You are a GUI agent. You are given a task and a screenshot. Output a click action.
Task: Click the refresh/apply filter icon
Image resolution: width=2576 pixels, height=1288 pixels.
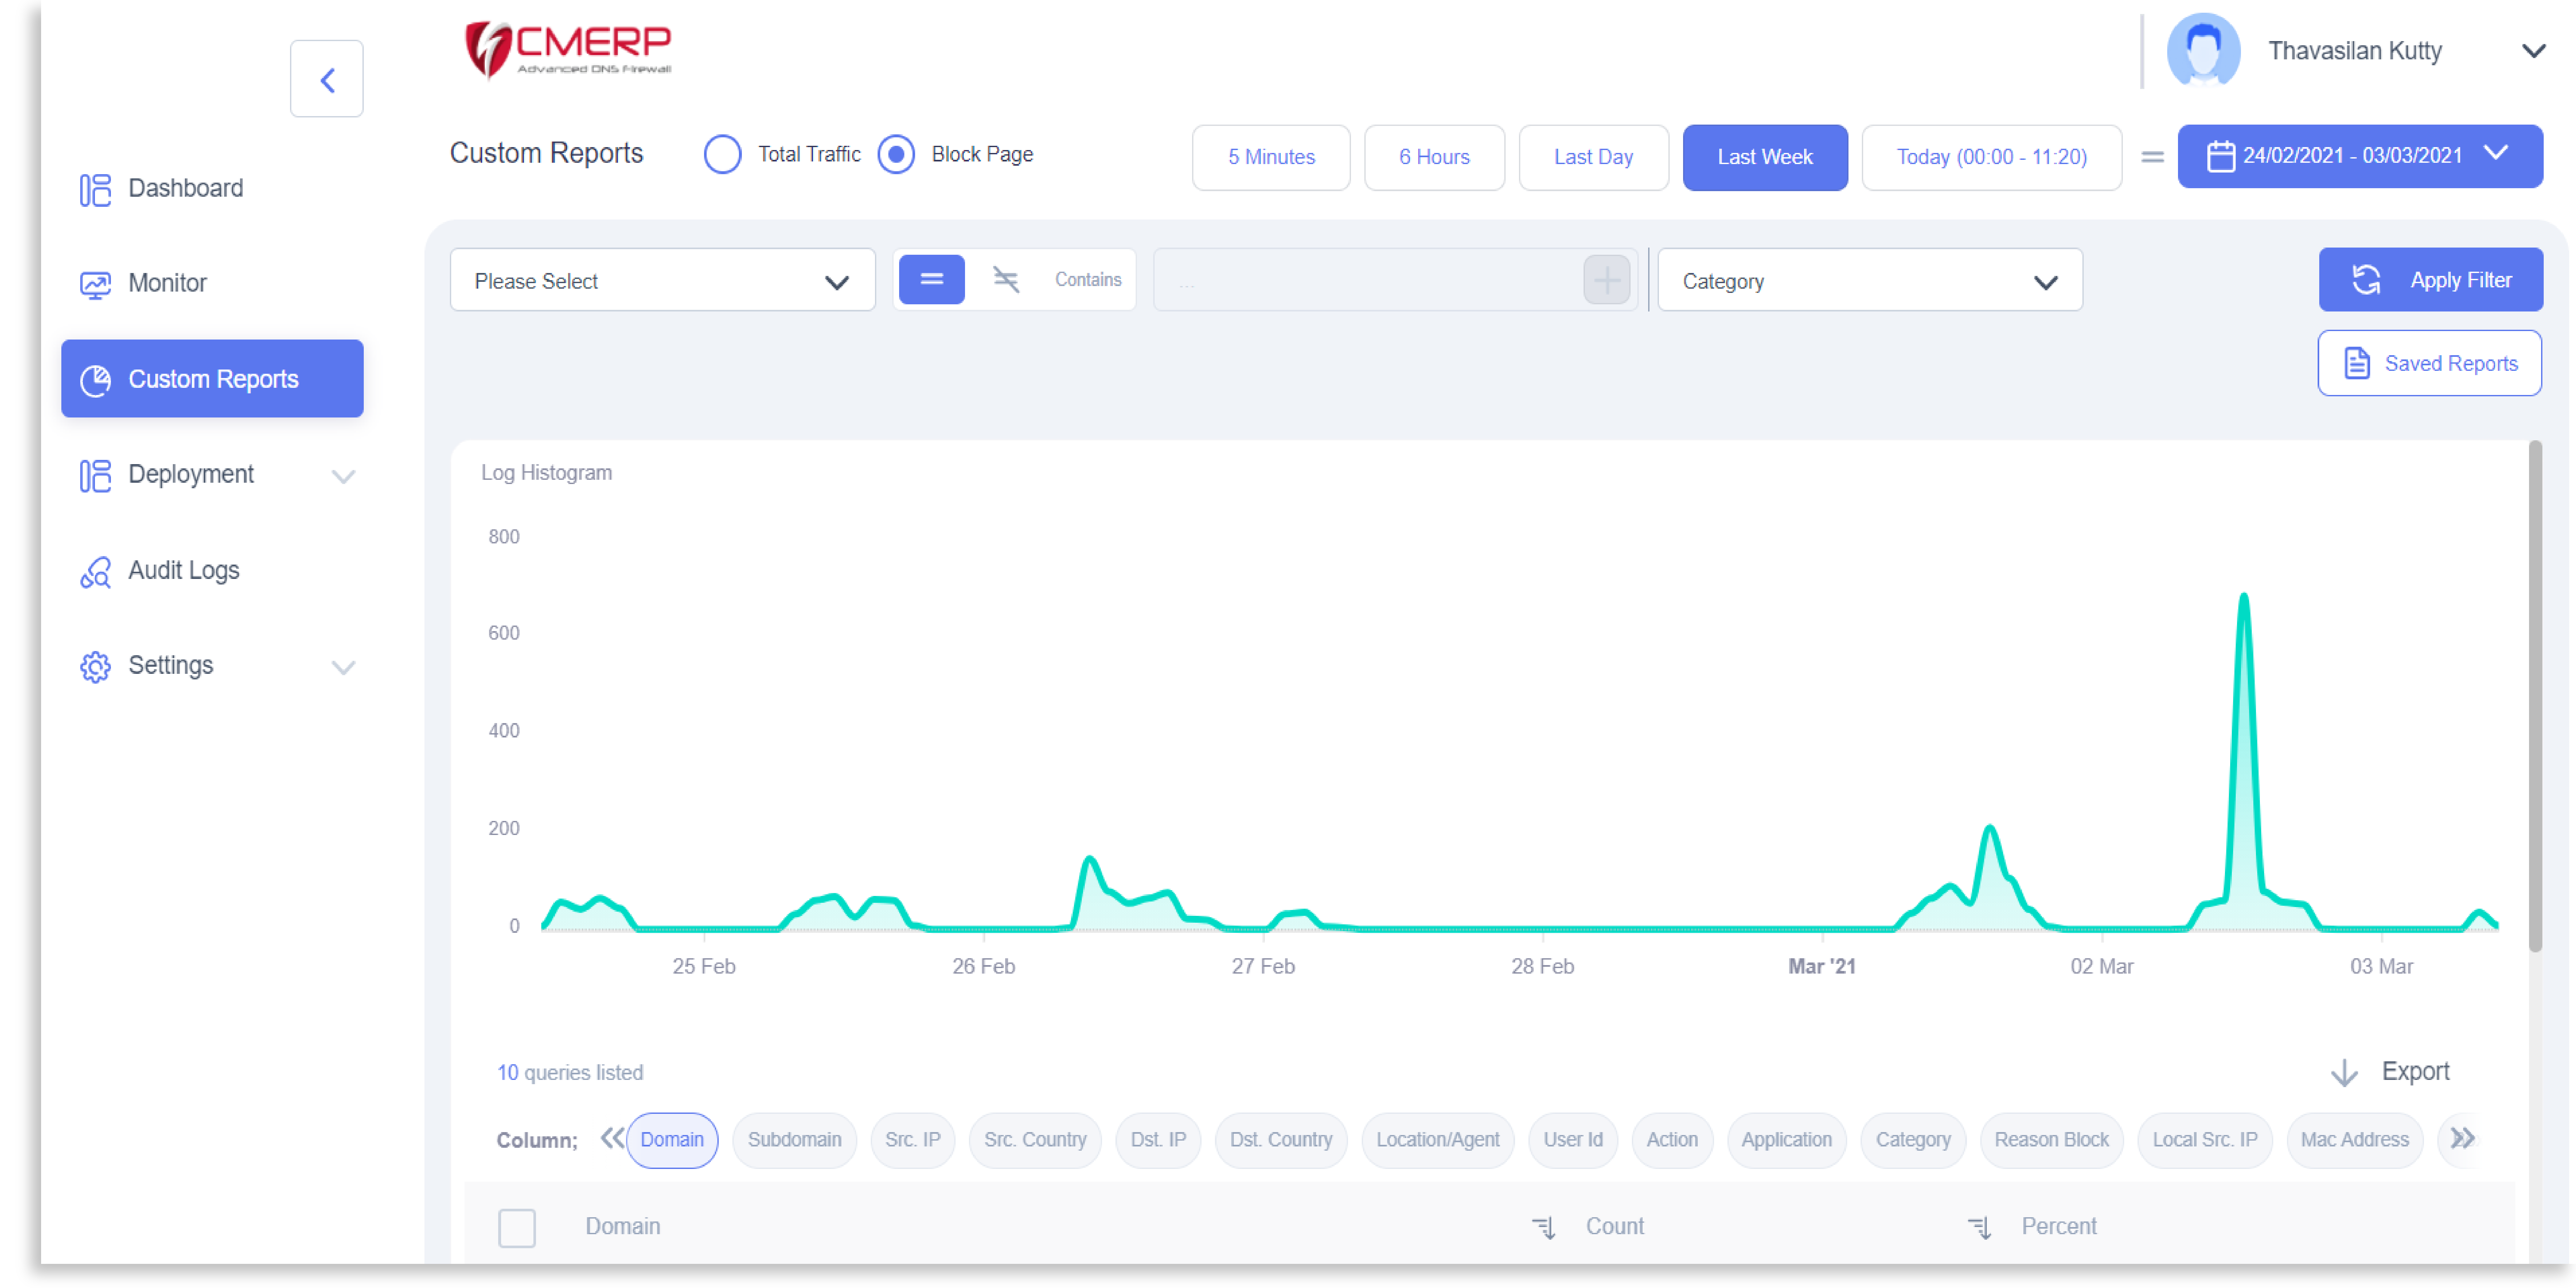2367,279
